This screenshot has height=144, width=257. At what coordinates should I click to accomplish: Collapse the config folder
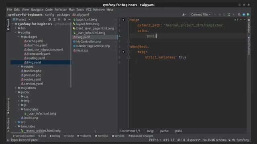click(16, 32)
